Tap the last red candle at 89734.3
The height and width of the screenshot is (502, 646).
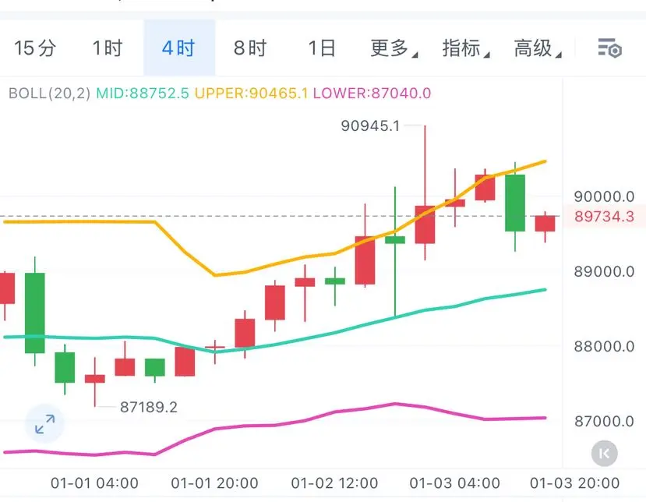(545, 224)
